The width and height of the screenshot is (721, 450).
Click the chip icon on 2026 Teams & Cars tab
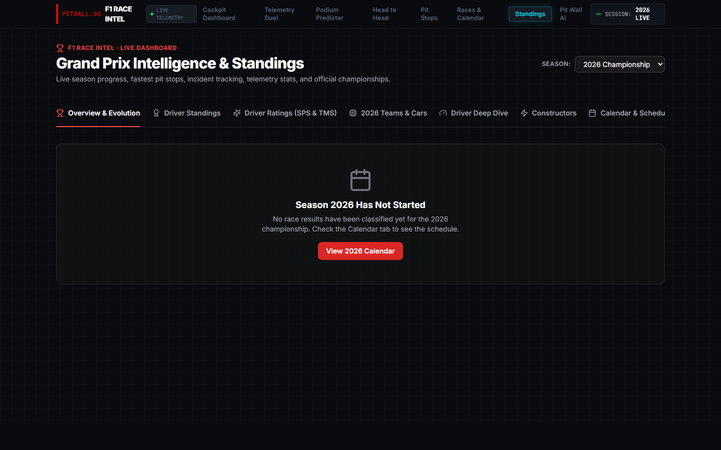coord(353,113)
